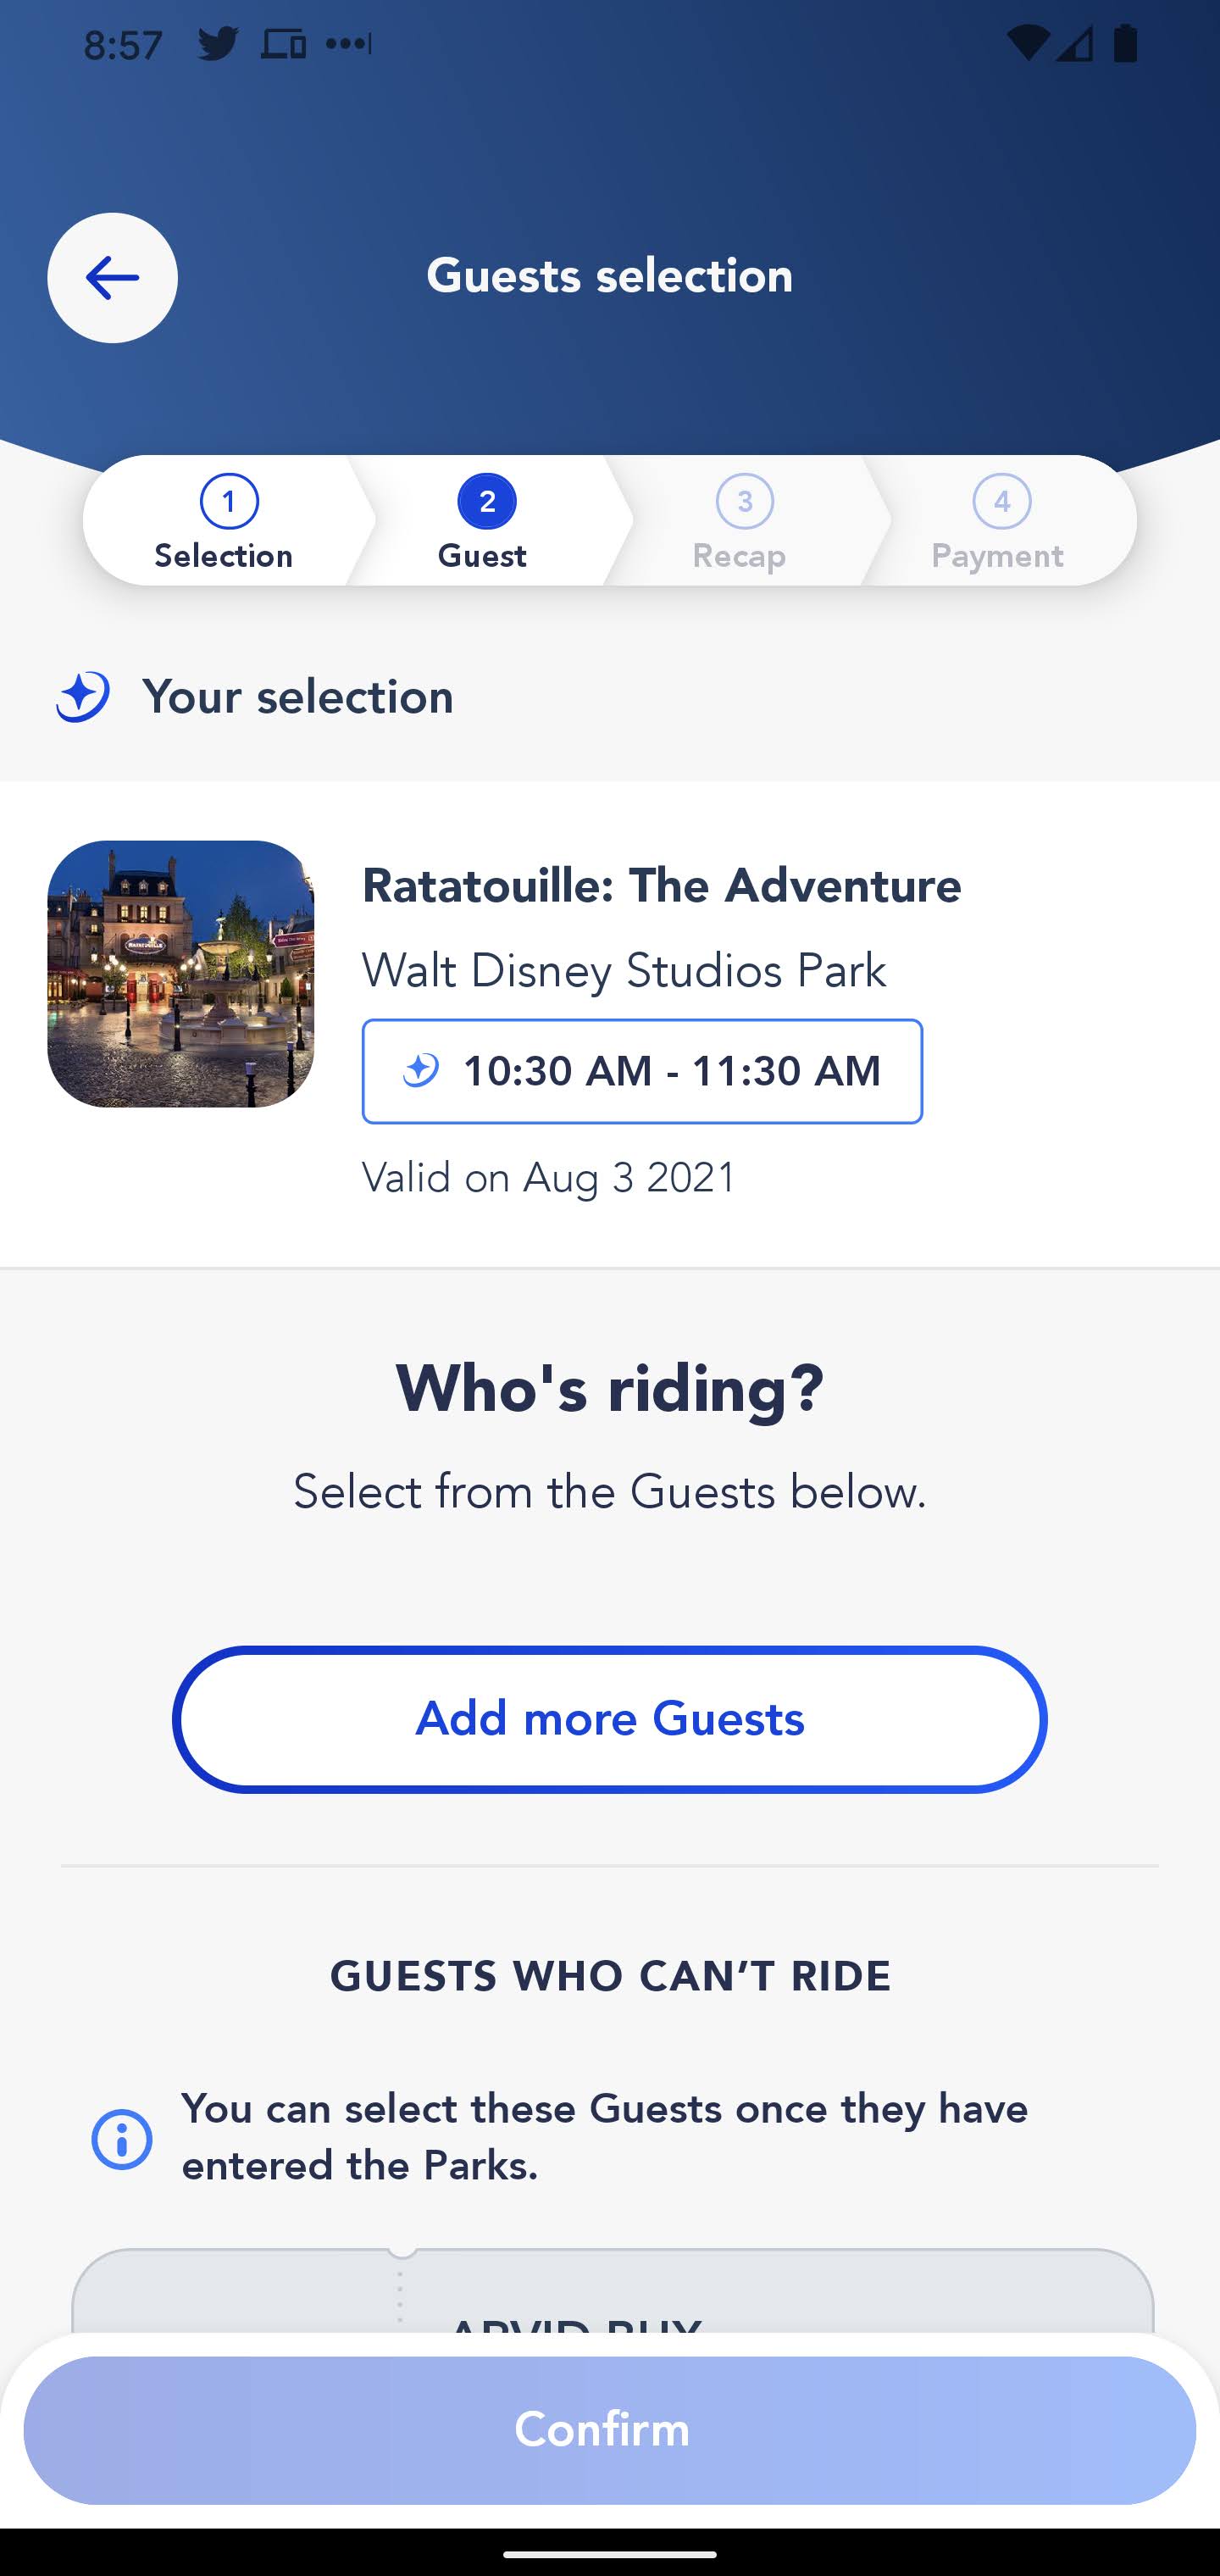Viewport: 1220px width, 2576px height.
Task: Tap the Twitter notification icon in status bar
Action: [218, 44]
